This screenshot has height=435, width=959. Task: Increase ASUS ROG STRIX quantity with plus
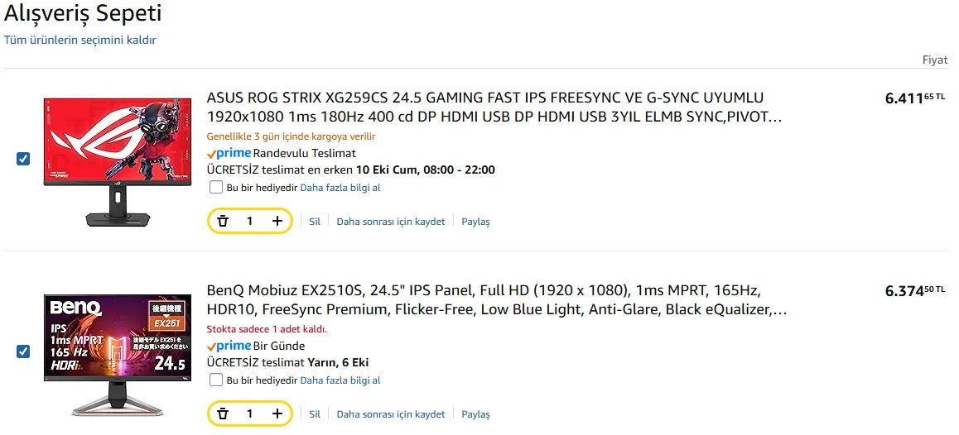[x=277, y=221]
